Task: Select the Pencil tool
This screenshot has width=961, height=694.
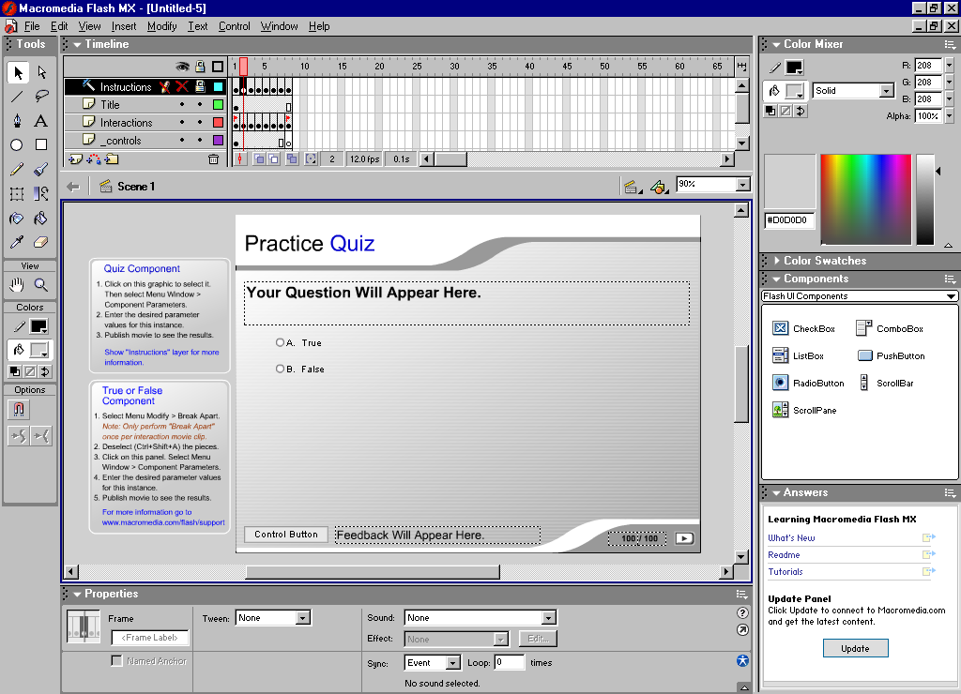Action: 17,169
